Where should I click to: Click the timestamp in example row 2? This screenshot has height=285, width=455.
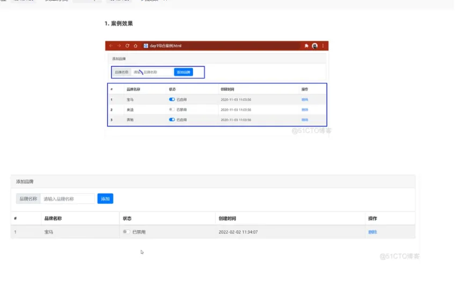pos(236,109)
